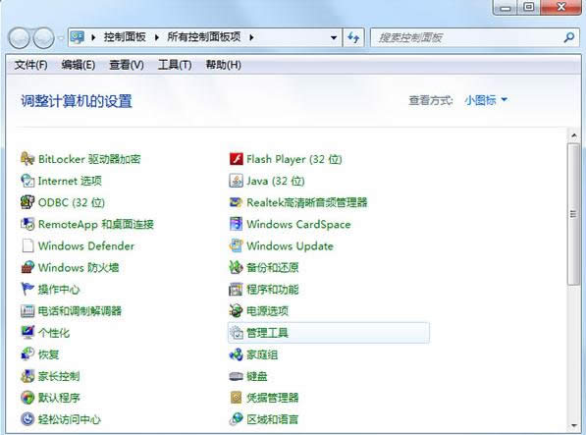This screenshot has width=586, height=435.
Task: Open the 轻松访问中心 icon
Action: 27,419
